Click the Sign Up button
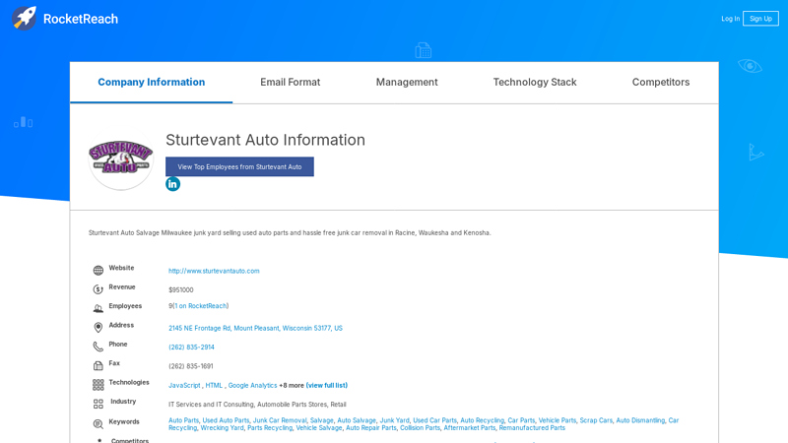 [760, 19]
